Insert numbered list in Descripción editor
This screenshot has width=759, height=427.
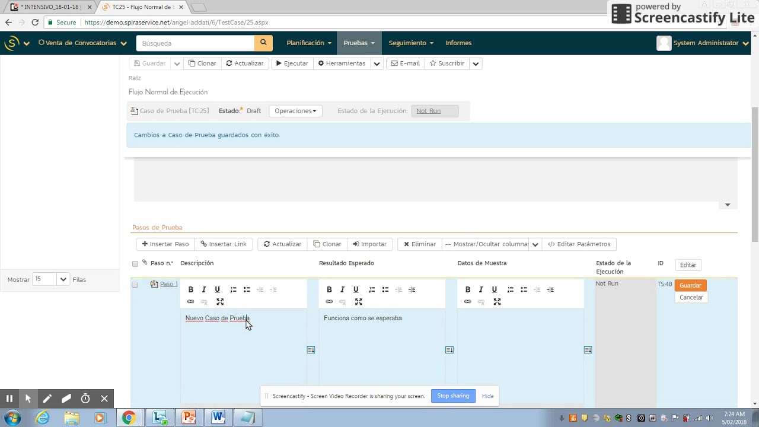234,289
